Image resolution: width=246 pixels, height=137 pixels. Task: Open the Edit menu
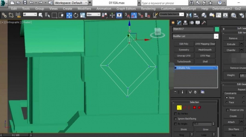click(14, 9)
